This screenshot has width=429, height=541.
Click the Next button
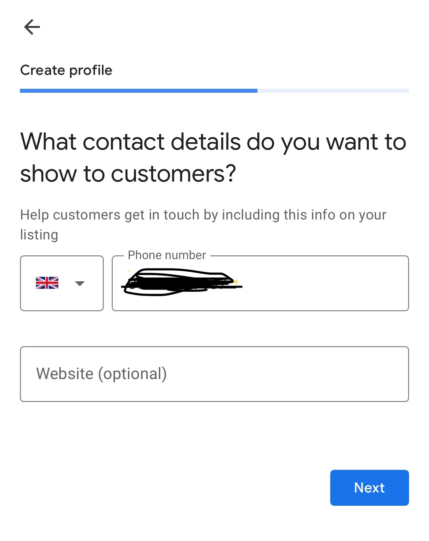coord(369,488)
